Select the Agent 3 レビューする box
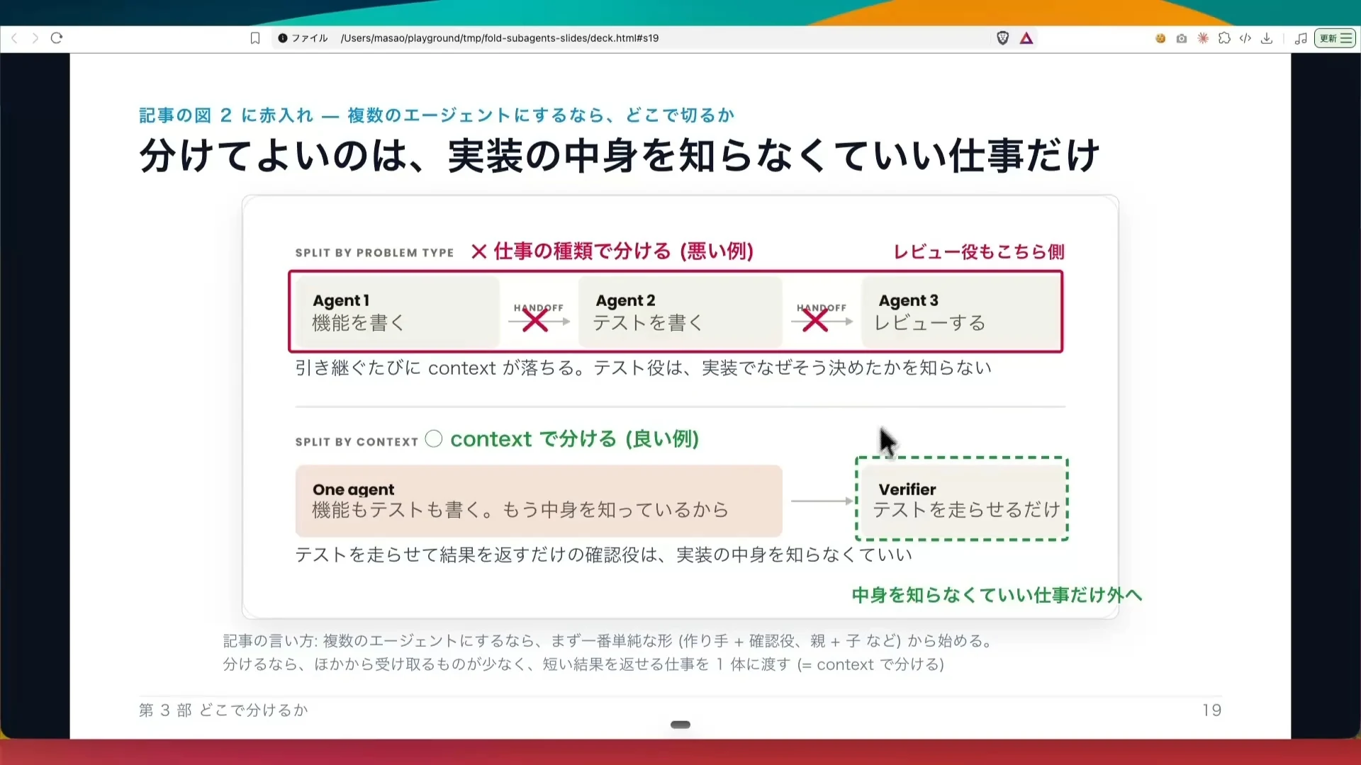Image resolution: width=1361 pixels, height=765 pixels. [960, 312]
